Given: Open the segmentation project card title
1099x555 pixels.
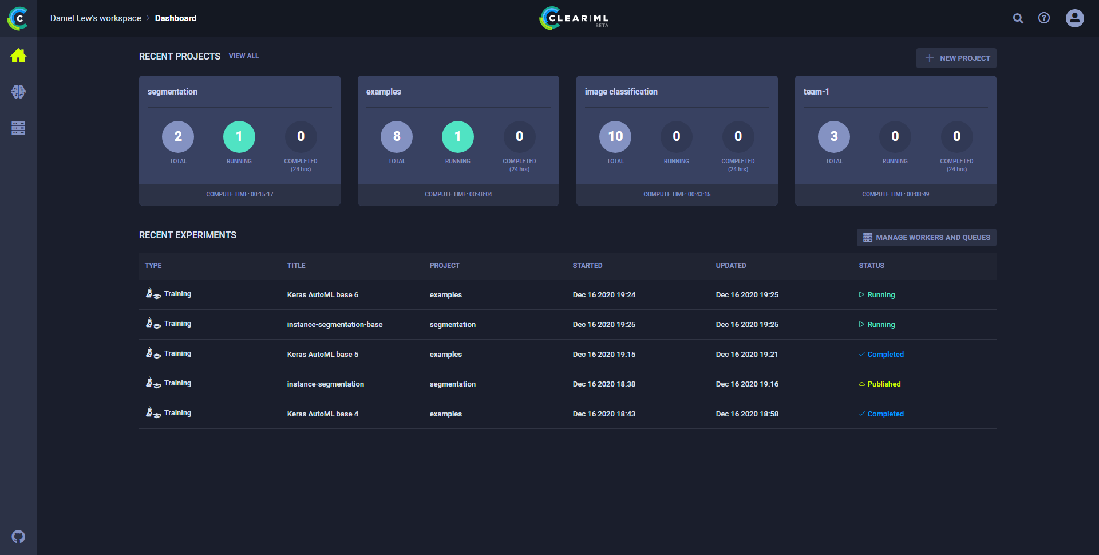Looking at the screenshot, I should [172, 92].
